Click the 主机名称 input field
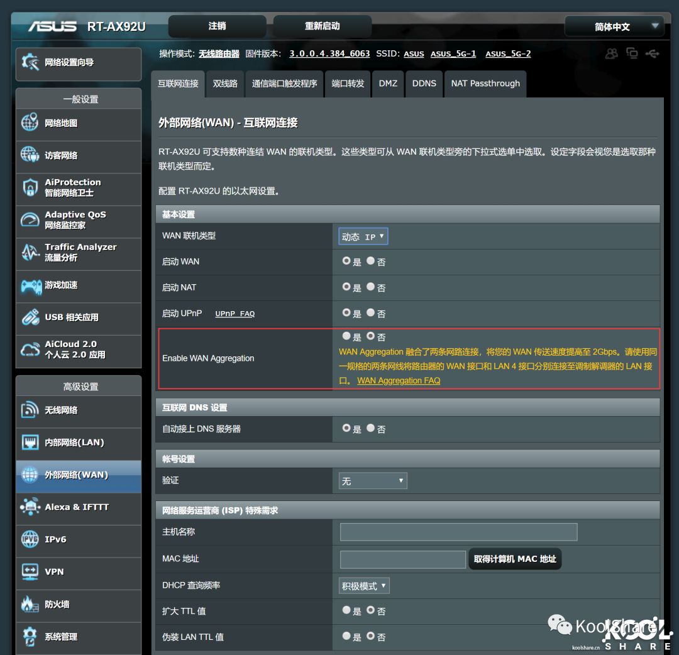 [x=458, y=532]
